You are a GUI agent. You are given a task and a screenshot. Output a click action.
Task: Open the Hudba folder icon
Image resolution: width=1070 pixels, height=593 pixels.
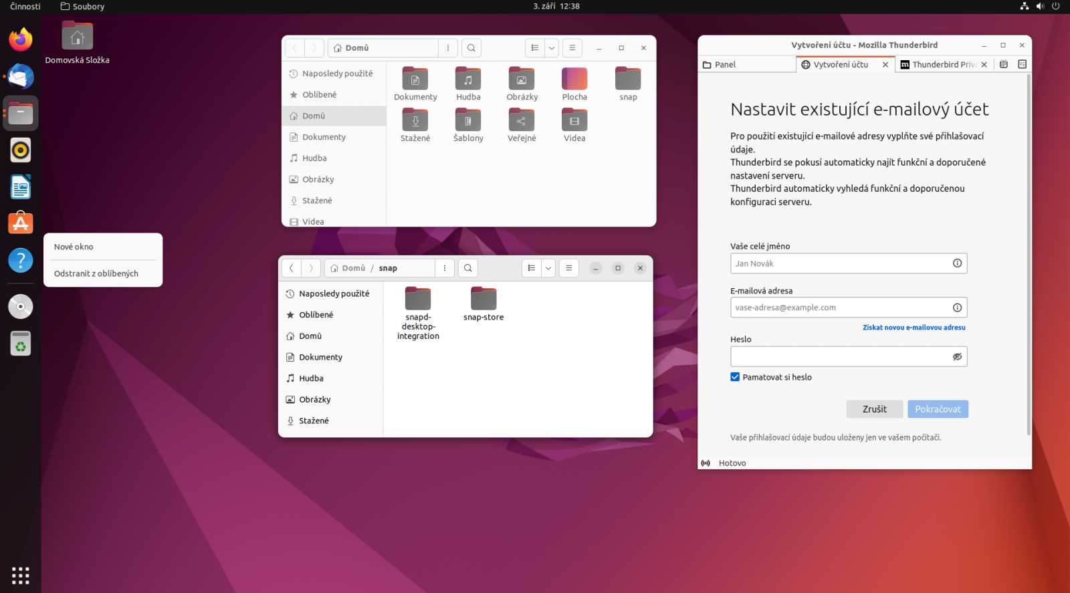(468, 84)
